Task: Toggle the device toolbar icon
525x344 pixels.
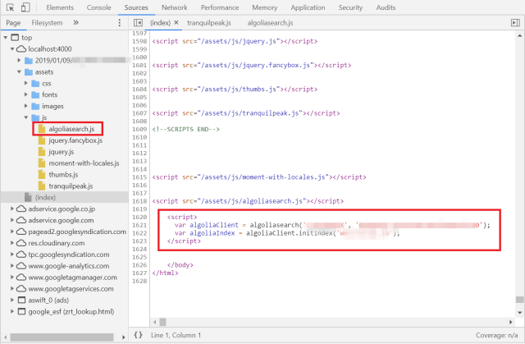Action: click(25, 7)
